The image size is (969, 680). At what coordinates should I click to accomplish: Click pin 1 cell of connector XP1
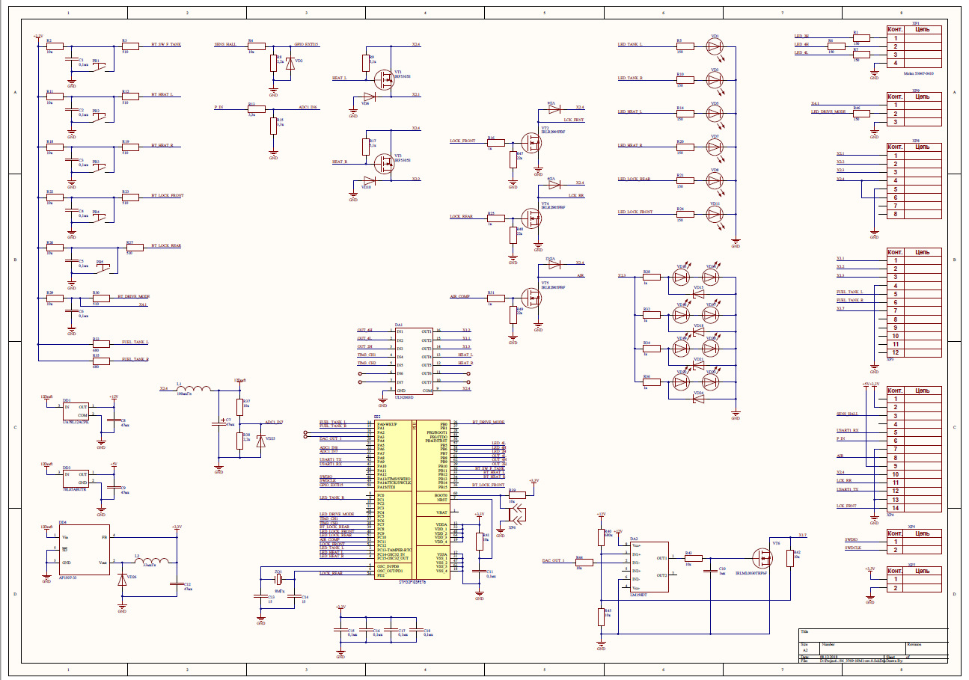point(895,38)
